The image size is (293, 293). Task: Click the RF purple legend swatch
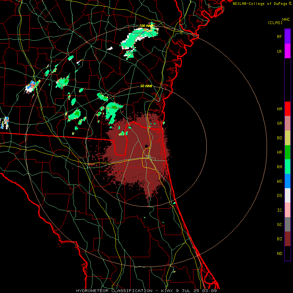tap(287, 36)
